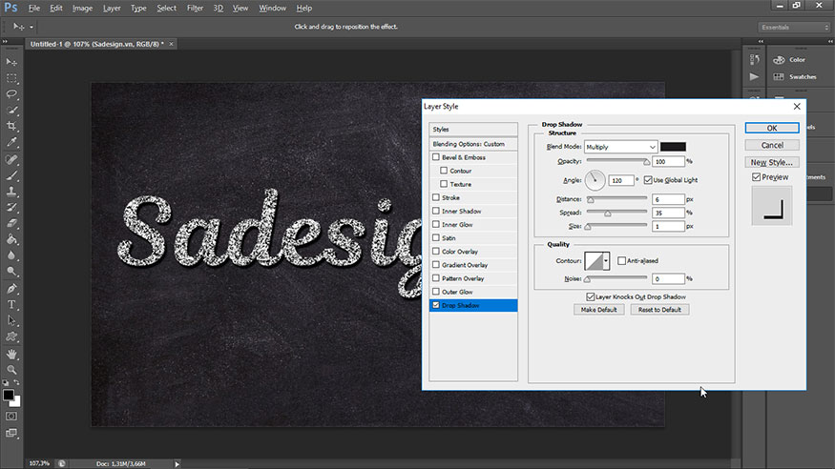Select the Pen tool

[11, 289]
